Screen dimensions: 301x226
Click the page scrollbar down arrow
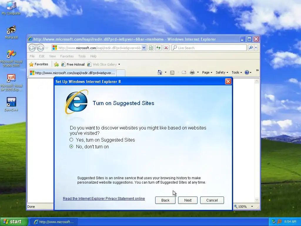click(257, 200)
